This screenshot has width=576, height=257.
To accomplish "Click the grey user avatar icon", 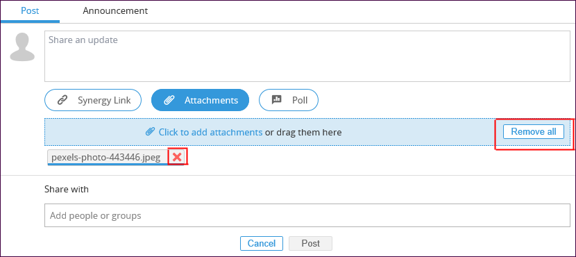I will [22, 47].
